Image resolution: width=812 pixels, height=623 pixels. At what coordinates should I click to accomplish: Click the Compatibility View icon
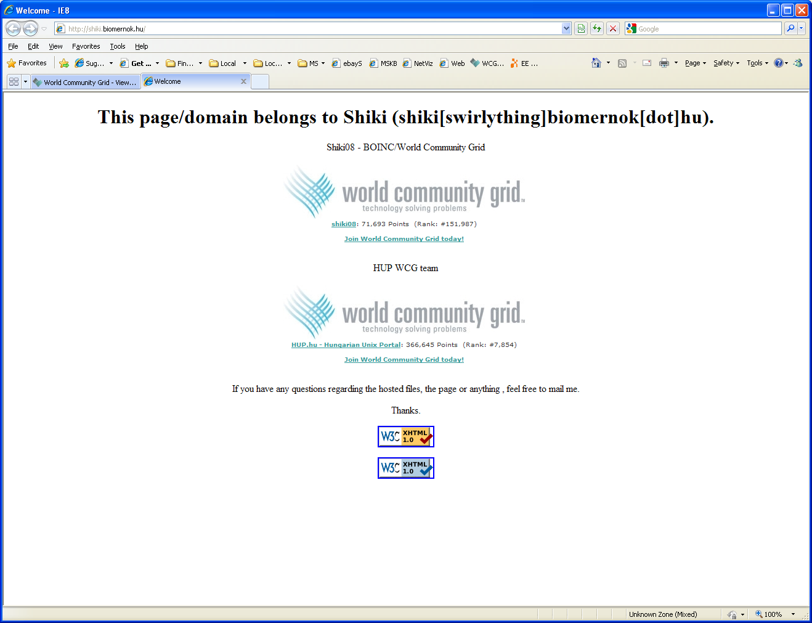coord(580,28)
